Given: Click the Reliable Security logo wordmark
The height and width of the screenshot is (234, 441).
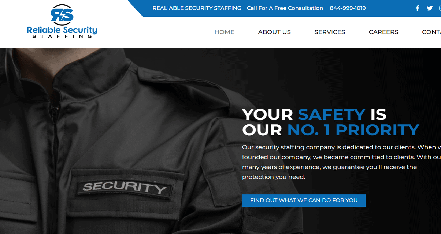Looking at the screenshot, I should pos(62,30).
